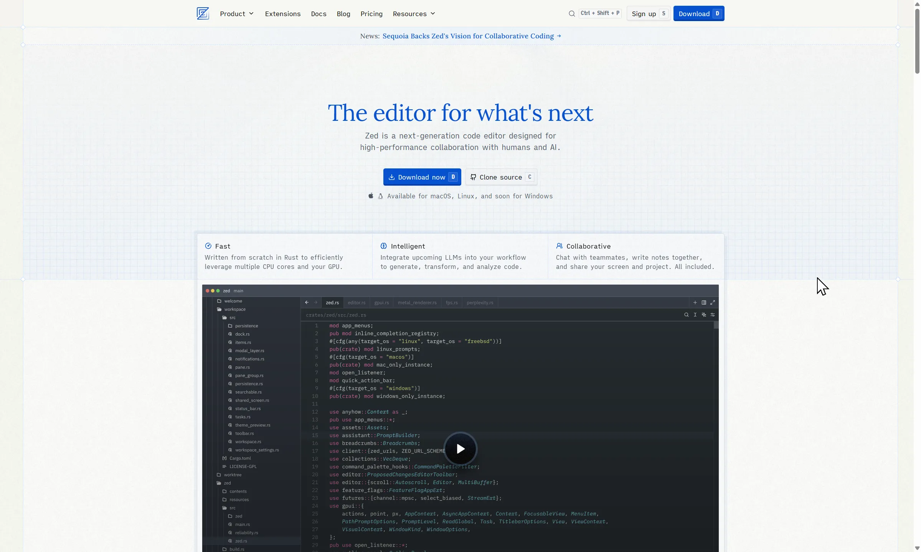The width and height of the screenshot is (921, 552).
Task: Click the Sign up button
Action: [x=649, y=14]
